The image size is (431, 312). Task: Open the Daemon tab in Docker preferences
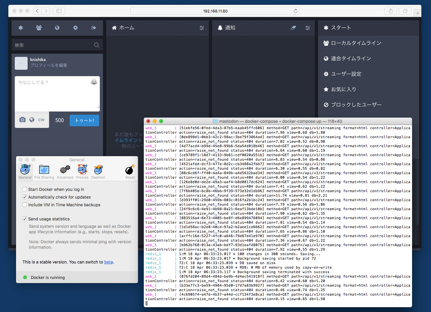[x=98, y=170]
